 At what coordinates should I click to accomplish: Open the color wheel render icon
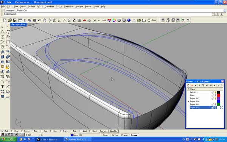114,20
